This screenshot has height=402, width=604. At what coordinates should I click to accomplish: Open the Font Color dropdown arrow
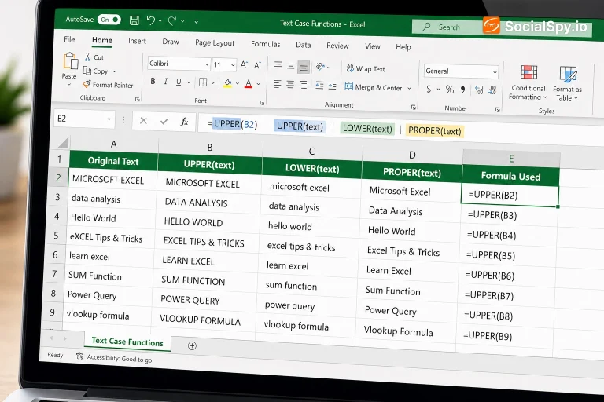click(259, 84)
